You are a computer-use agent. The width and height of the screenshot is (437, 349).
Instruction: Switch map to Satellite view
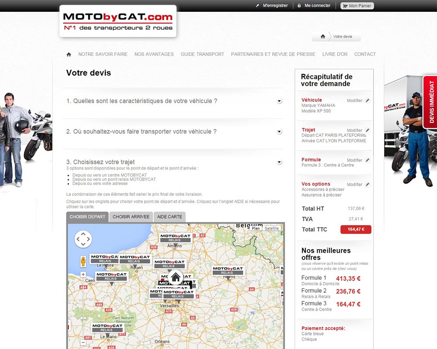(272, 228)
